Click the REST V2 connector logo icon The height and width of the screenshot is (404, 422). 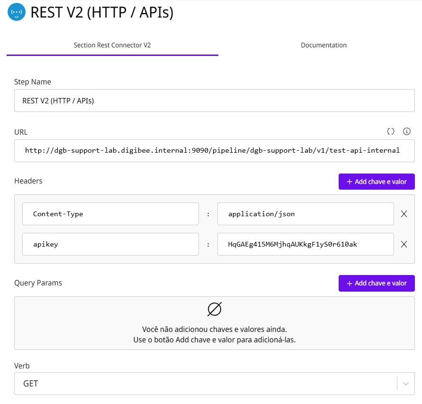click(x=17, y=12)
